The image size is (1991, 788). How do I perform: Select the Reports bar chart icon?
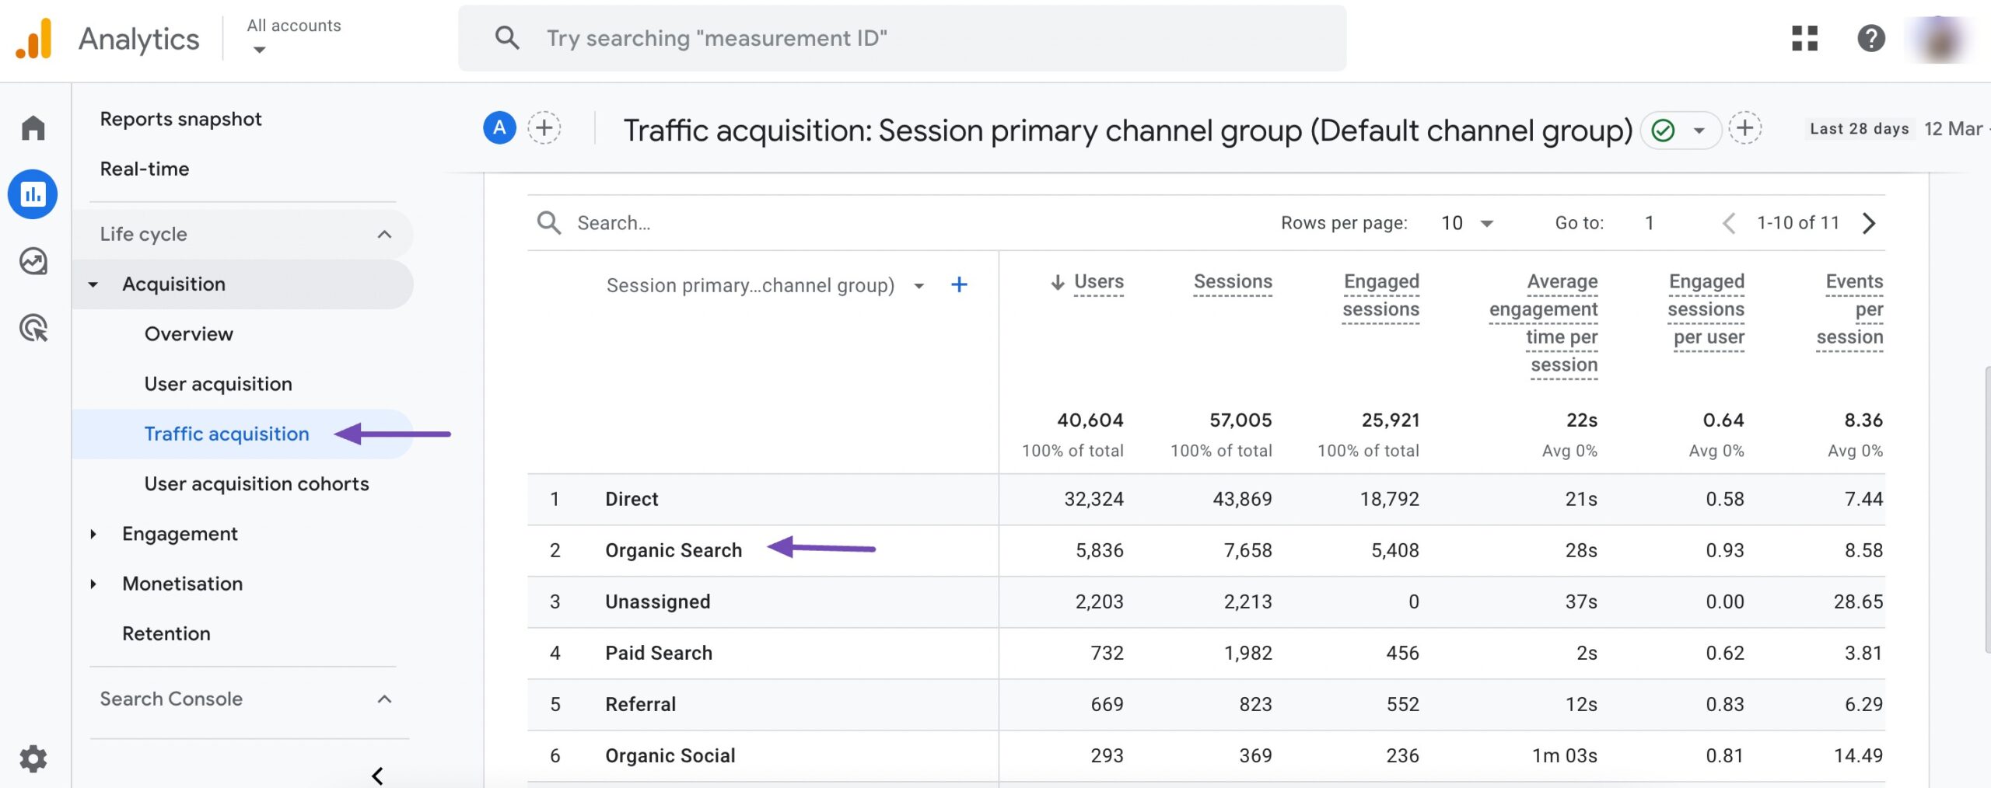pyautogui.click(x=33, y=194)
